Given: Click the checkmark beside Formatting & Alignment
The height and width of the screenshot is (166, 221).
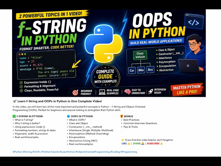Looking at the screenshot, I should [21, 86].
